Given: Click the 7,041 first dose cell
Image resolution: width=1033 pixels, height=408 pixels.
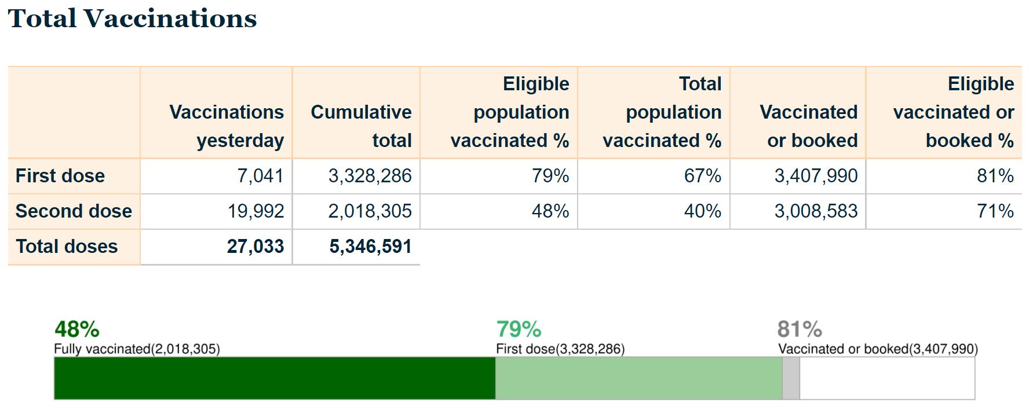Looking at the screenshot, I should tap(260, 176).
